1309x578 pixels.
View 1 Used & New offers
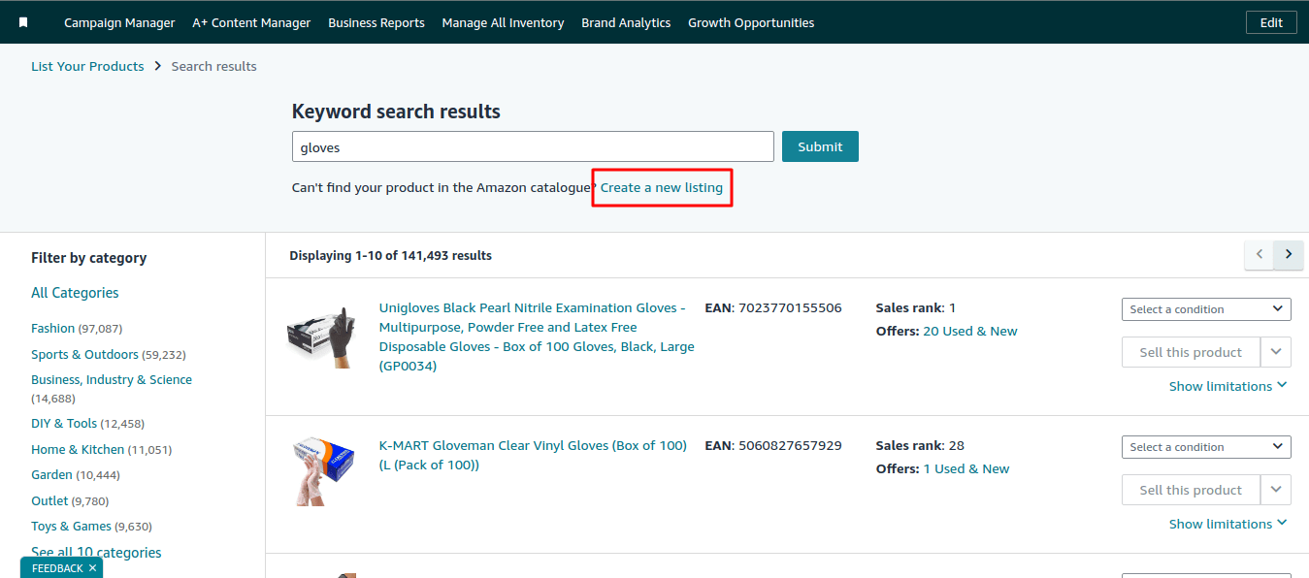pyautogui.click(x=966, y=468)
